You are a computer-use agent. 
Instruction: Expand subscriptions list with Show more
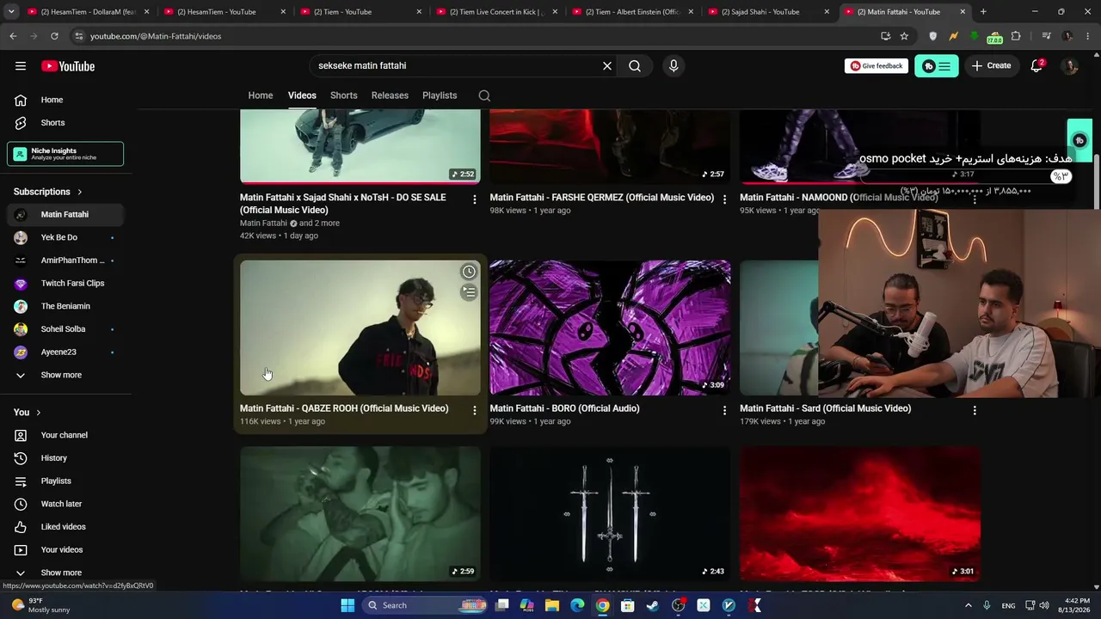[x=62, y=375]
